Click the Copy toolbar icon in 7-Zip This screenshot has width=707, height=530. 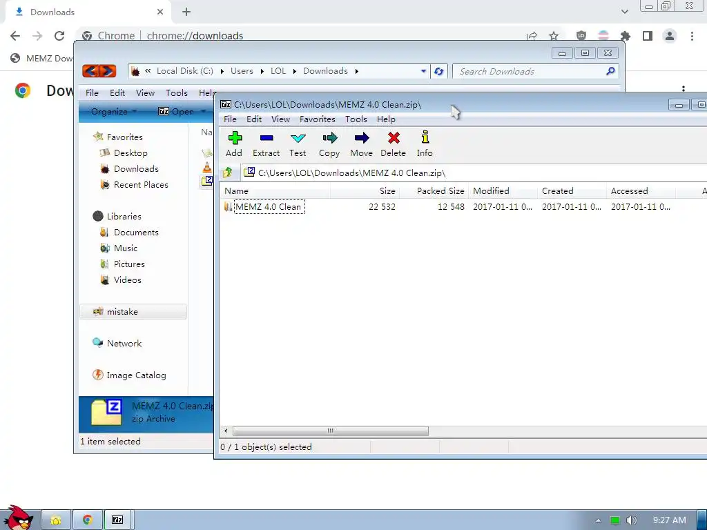(329, 145)
